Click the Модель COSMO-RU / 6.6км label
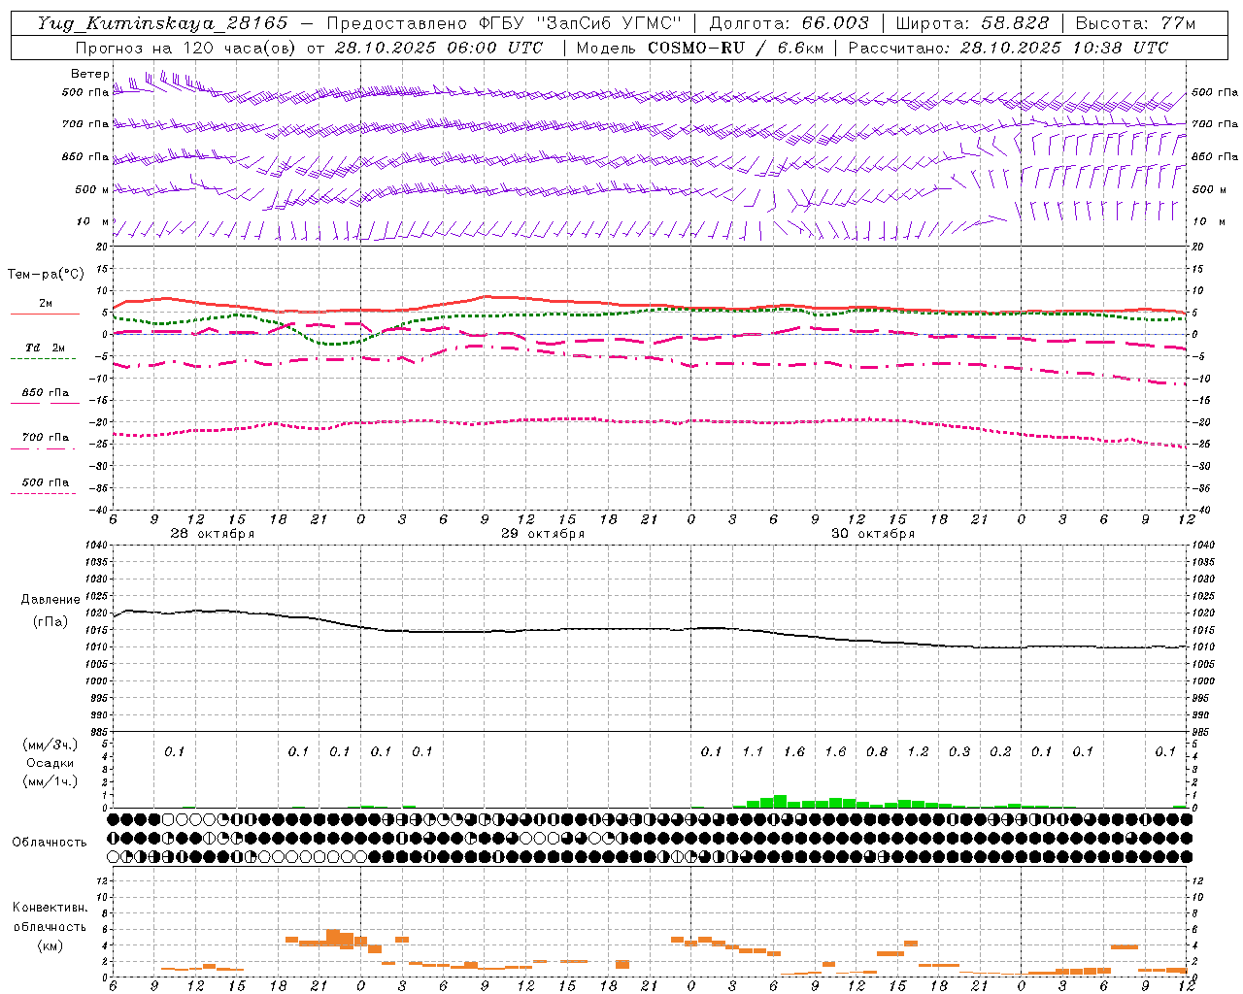1243x994 pixels. coord(699,48)
